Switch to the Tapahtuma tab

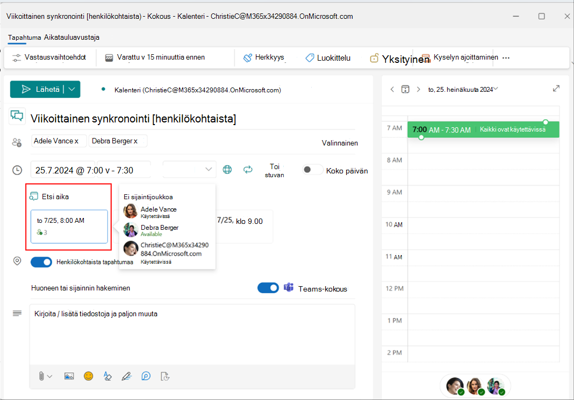tap(24, 37)
